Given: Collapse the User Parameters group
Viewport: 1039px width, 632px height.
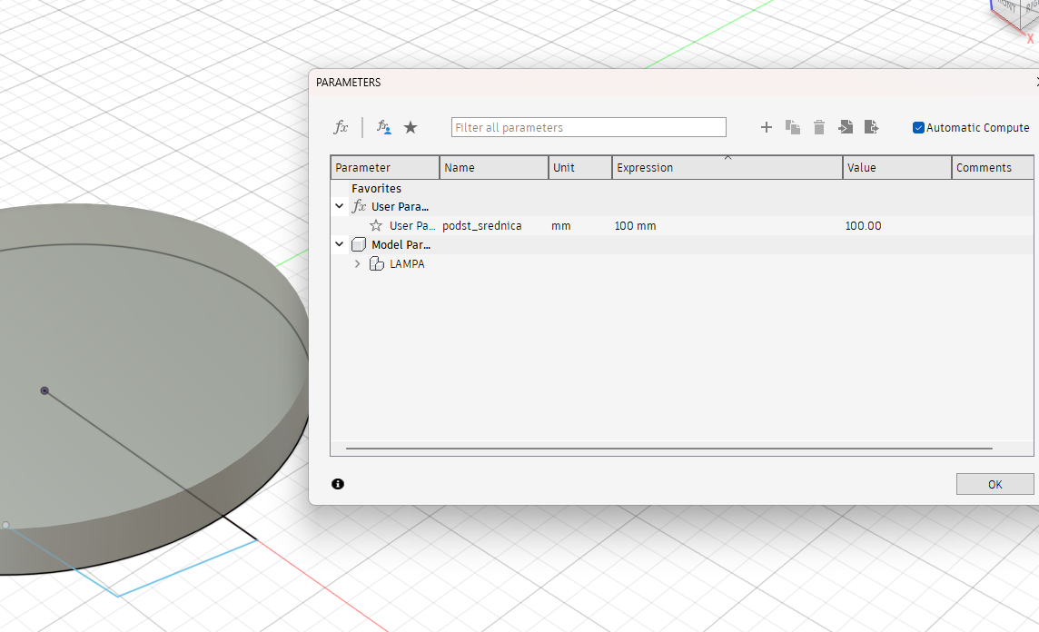Looking at the screenshot, I should (x=340, y=207).
